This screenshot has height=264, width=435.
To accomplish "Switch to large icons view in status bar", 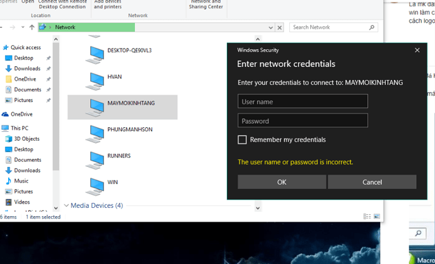I will click(376, 217).
